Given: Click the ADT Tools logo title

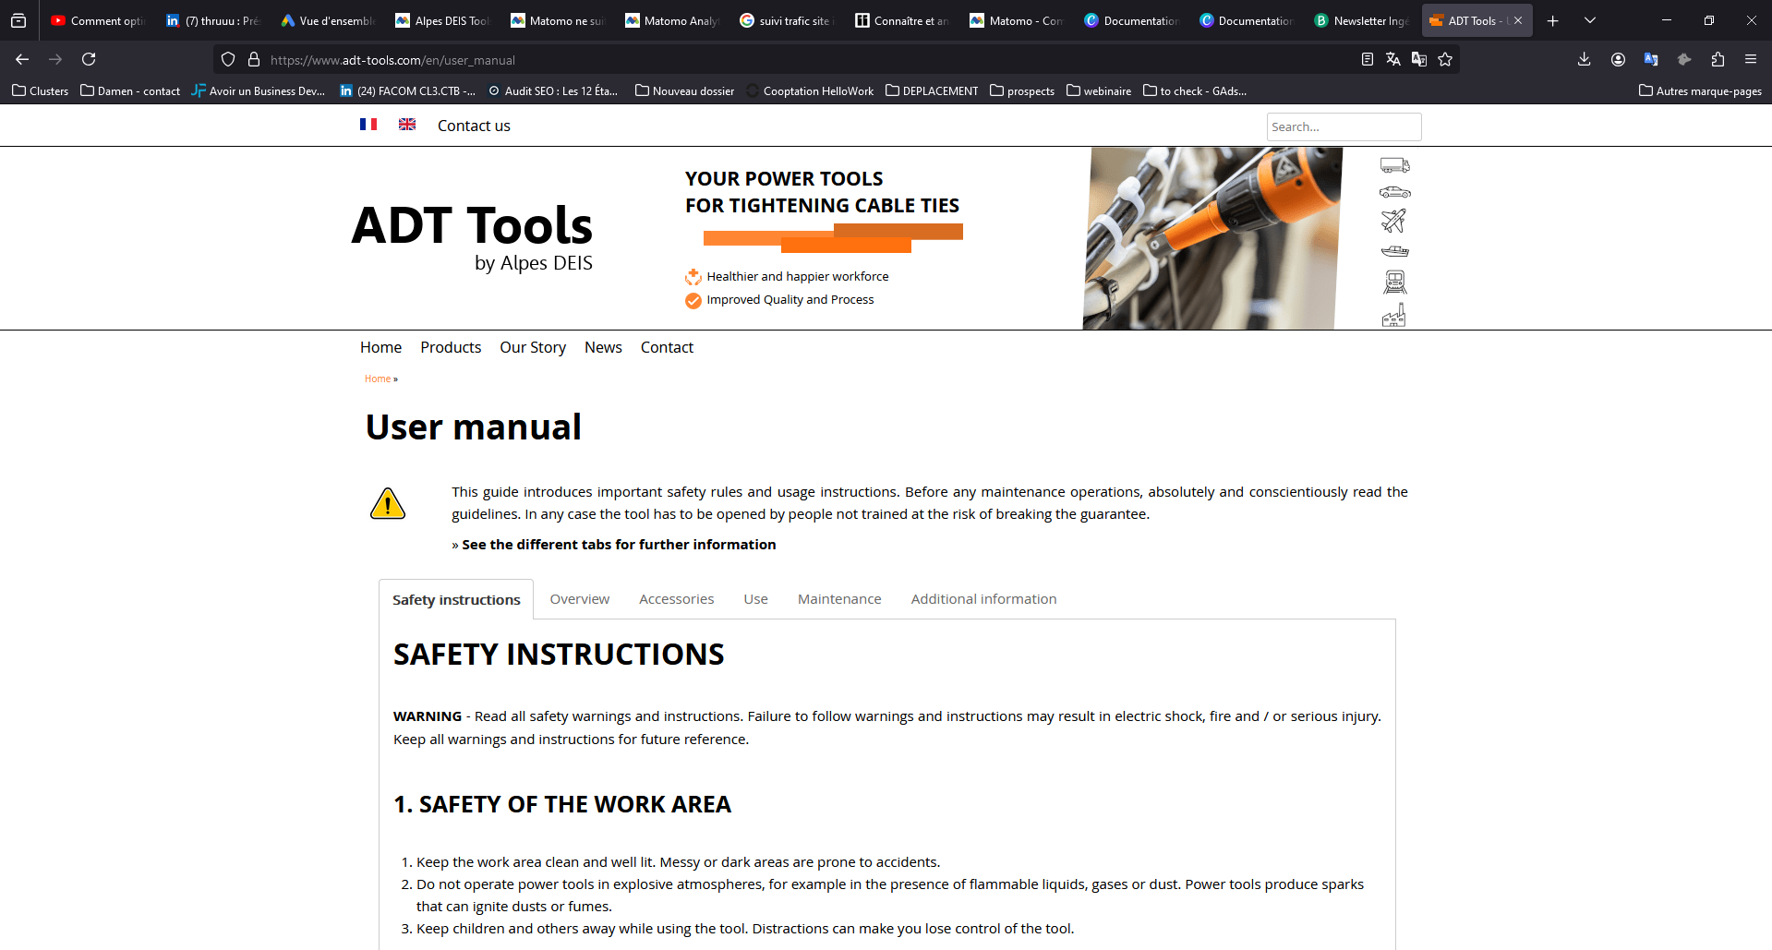Looking at the screenshot, I should 472,226.
